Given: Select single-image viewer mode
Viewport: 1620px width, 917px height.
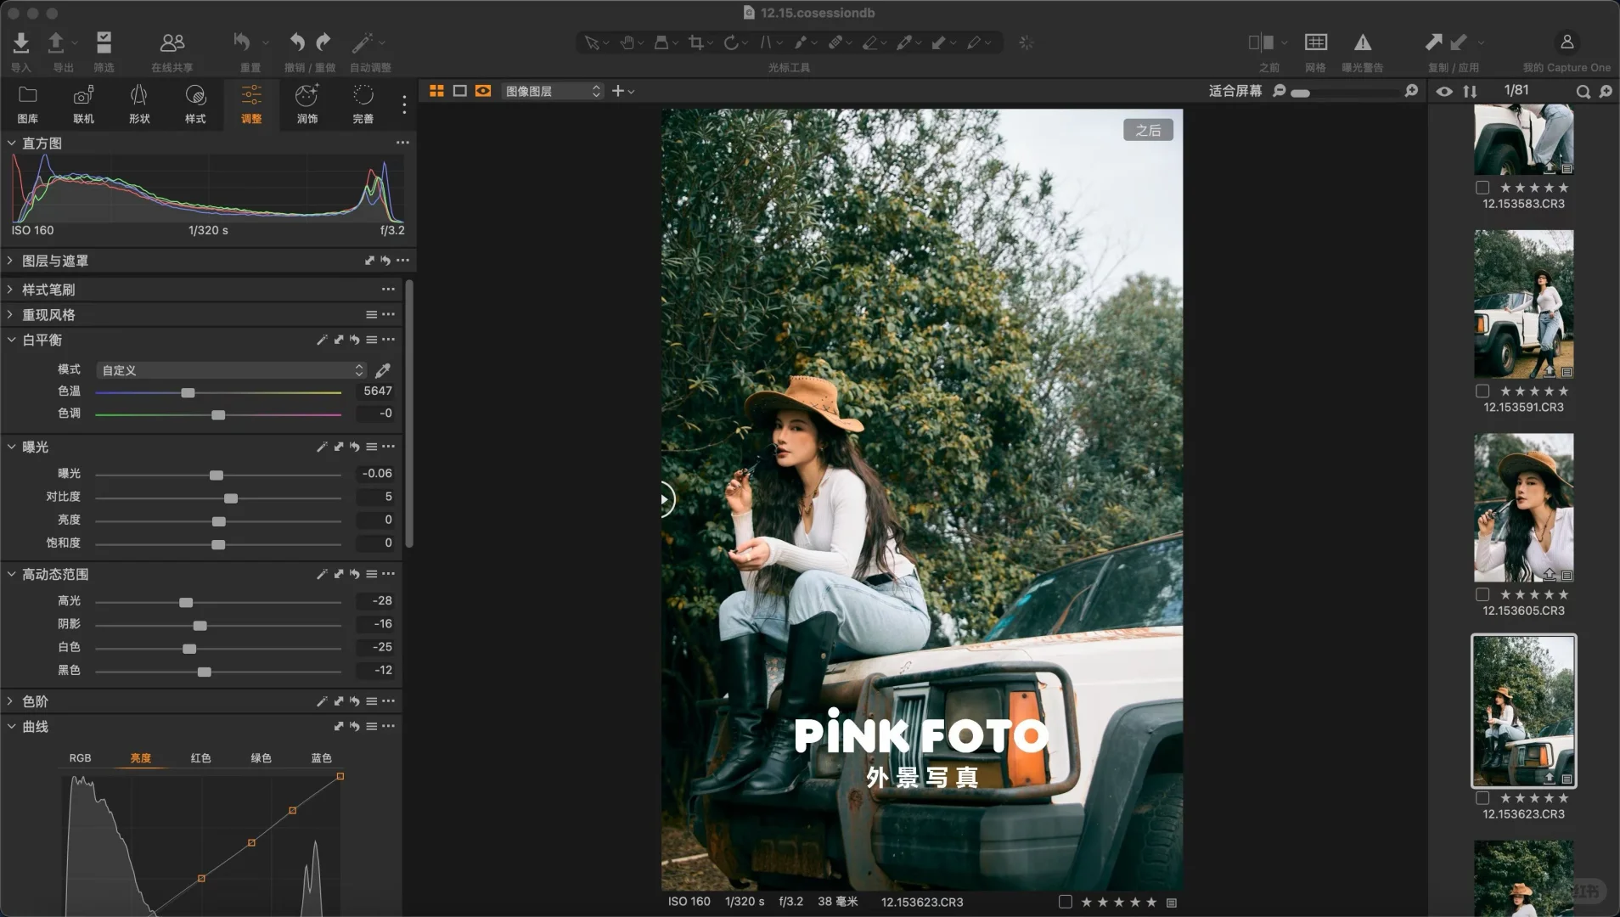Looking at the screenshot, I should 460,91.
